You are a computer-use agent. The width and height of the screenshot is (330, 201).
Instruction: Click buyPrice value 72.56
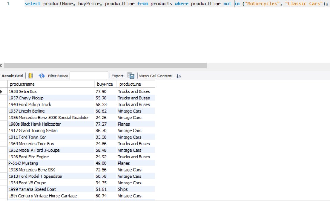[x=106, y=170]
